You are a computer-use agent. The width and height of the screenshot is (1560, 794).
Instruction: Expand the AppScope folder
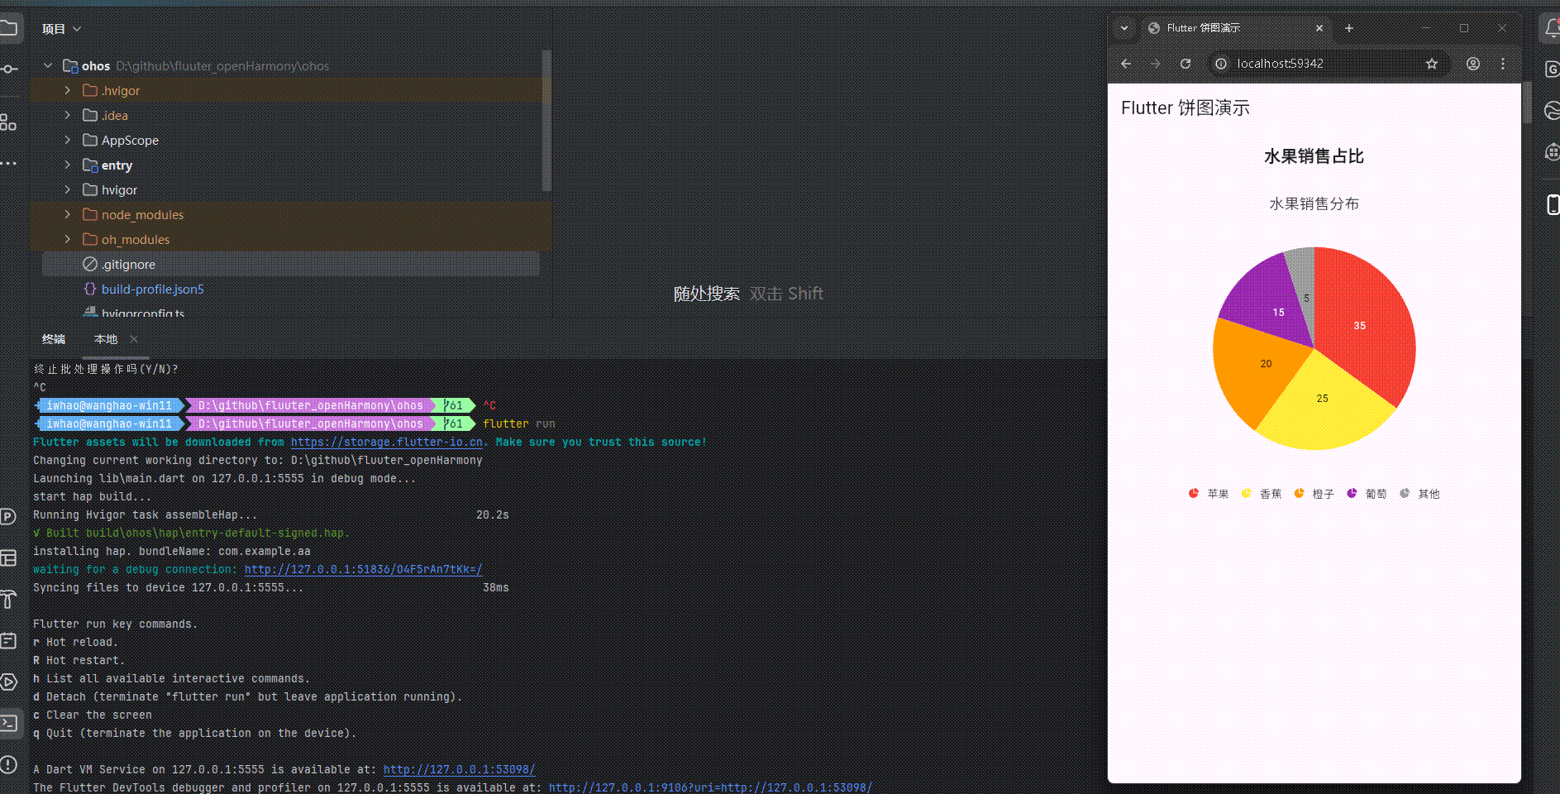coord(68,140)
